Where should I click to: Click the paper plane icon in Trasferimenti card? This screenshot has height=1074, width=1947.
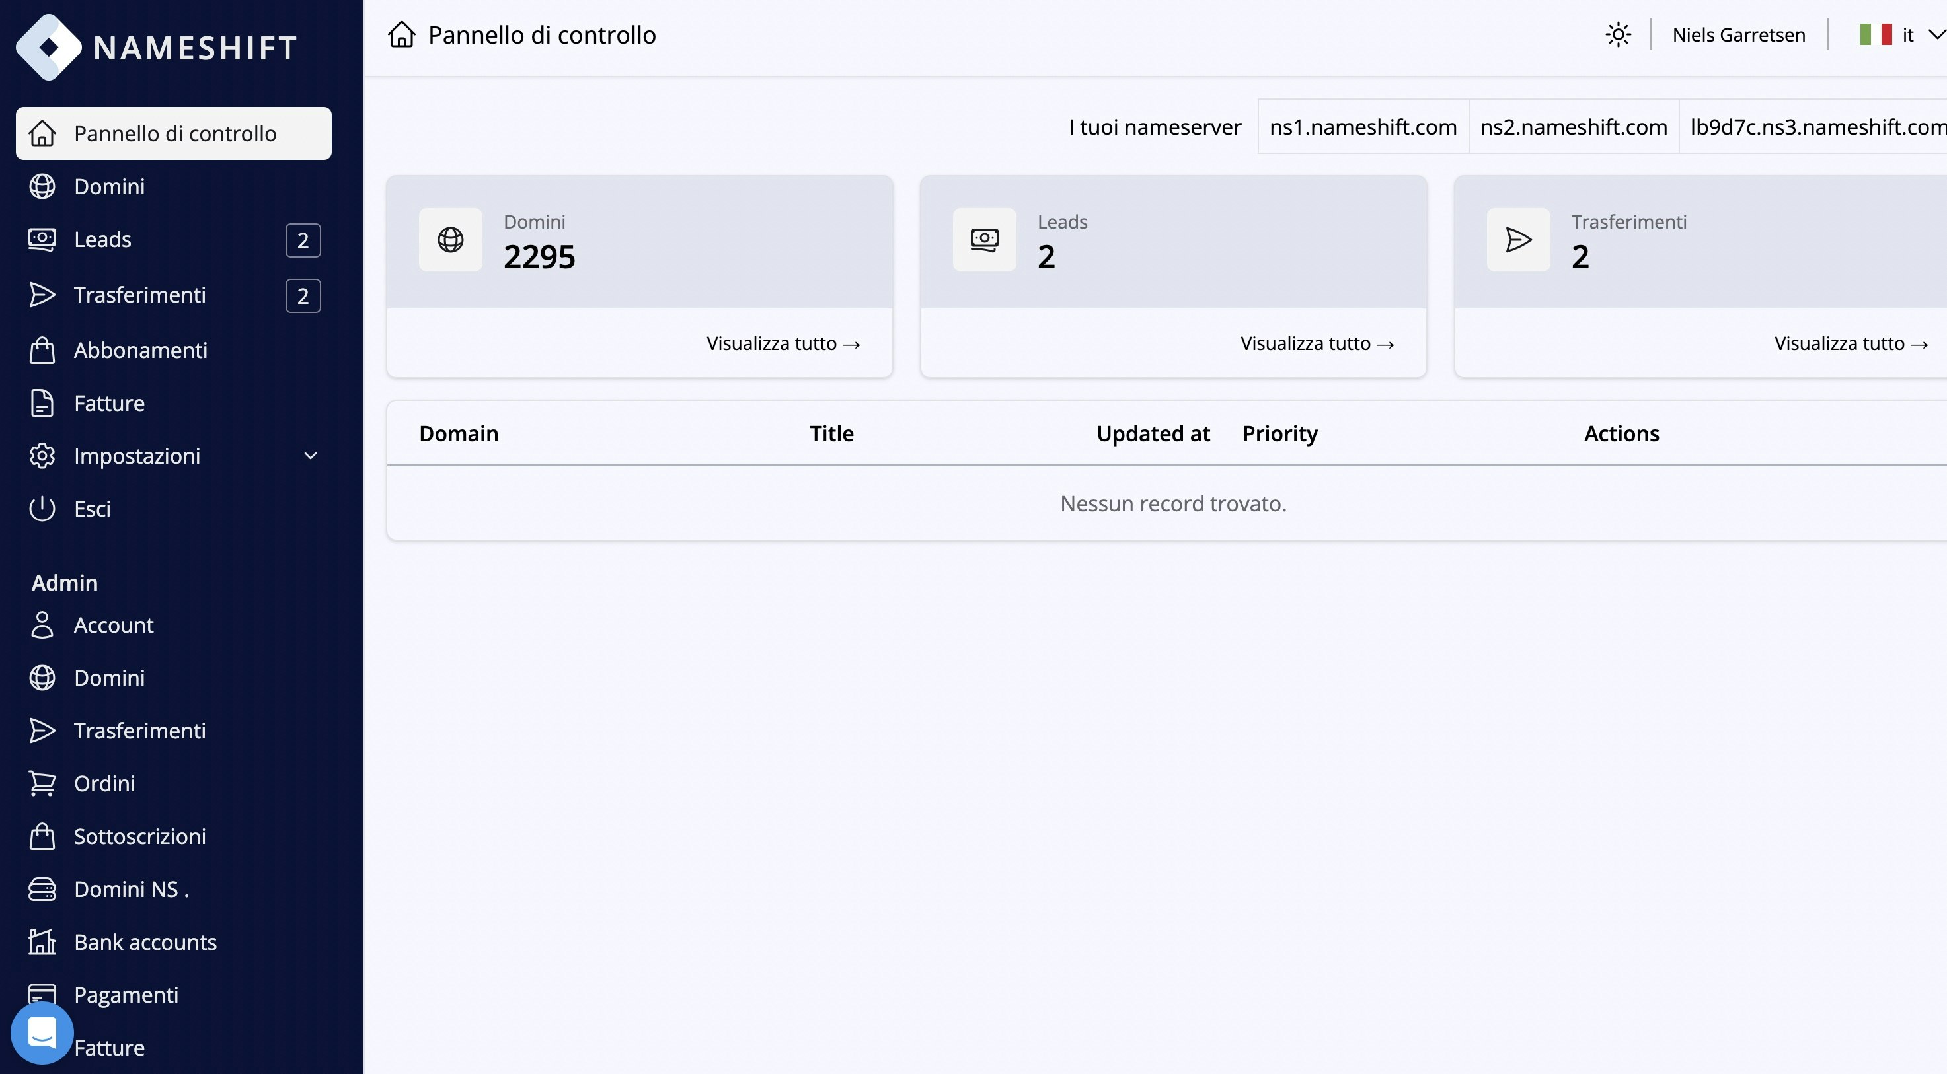pos(1517,239)
